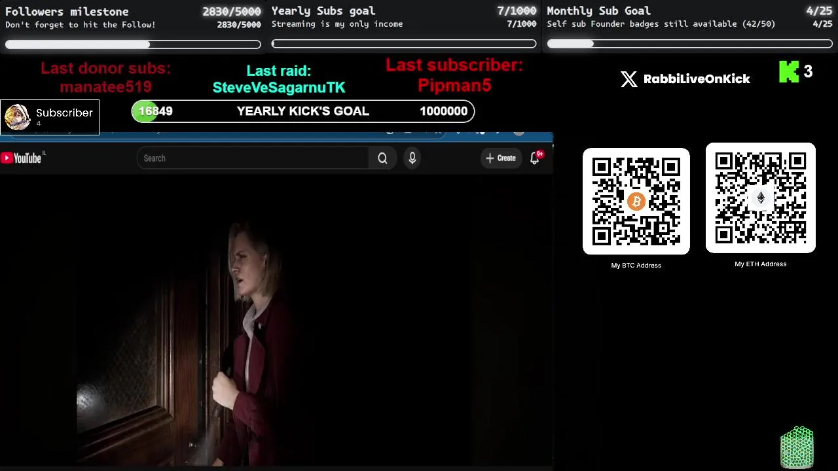Click the RabbiLiveOnKick text
The image size is (838, 471).
[x=697, y=79]
